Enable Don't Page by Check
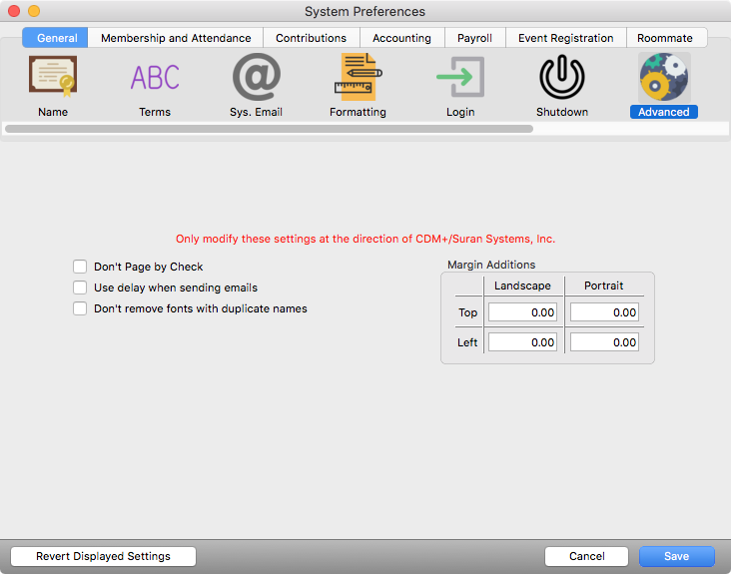This screenshot has width=731, height=574. pos(80,267)
